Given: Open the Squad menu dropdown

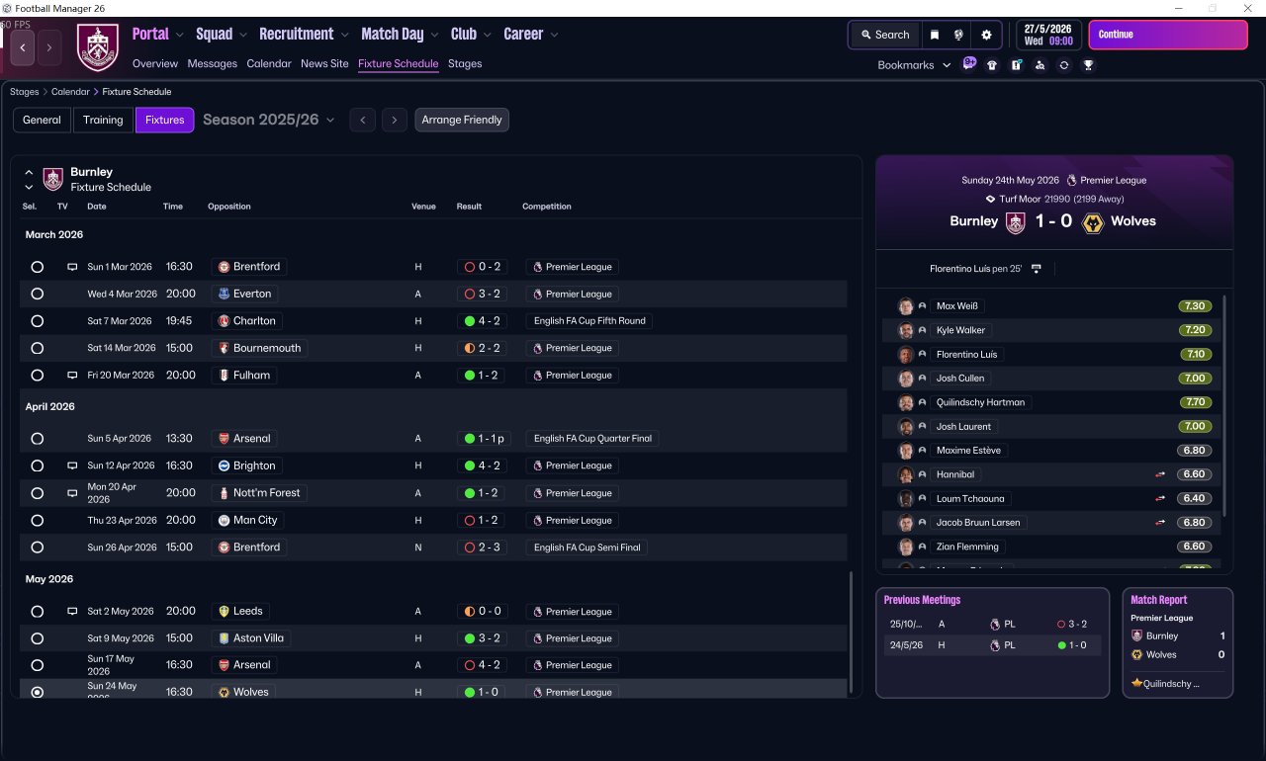Looking at the screenshot, I should click(222, 34).
